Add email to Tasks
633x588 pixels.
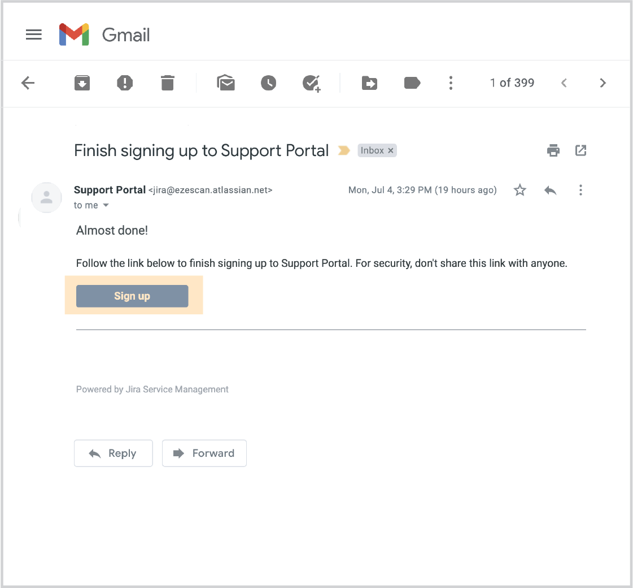coord(312,83)
